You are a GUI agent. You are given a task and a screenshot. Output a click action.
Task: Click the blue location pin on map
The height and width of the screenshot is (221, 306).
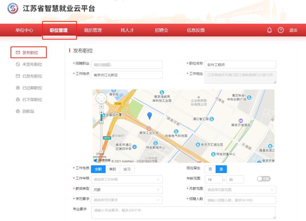(150, 116)
